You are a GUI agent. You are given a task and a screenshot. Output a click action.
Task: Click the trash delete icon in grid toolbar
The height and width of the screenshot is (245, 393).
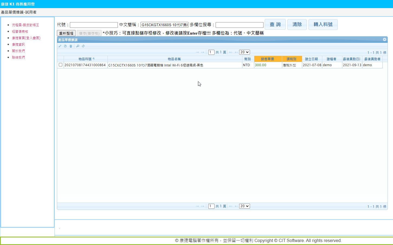pyautogui.click(x=71, y=46)
